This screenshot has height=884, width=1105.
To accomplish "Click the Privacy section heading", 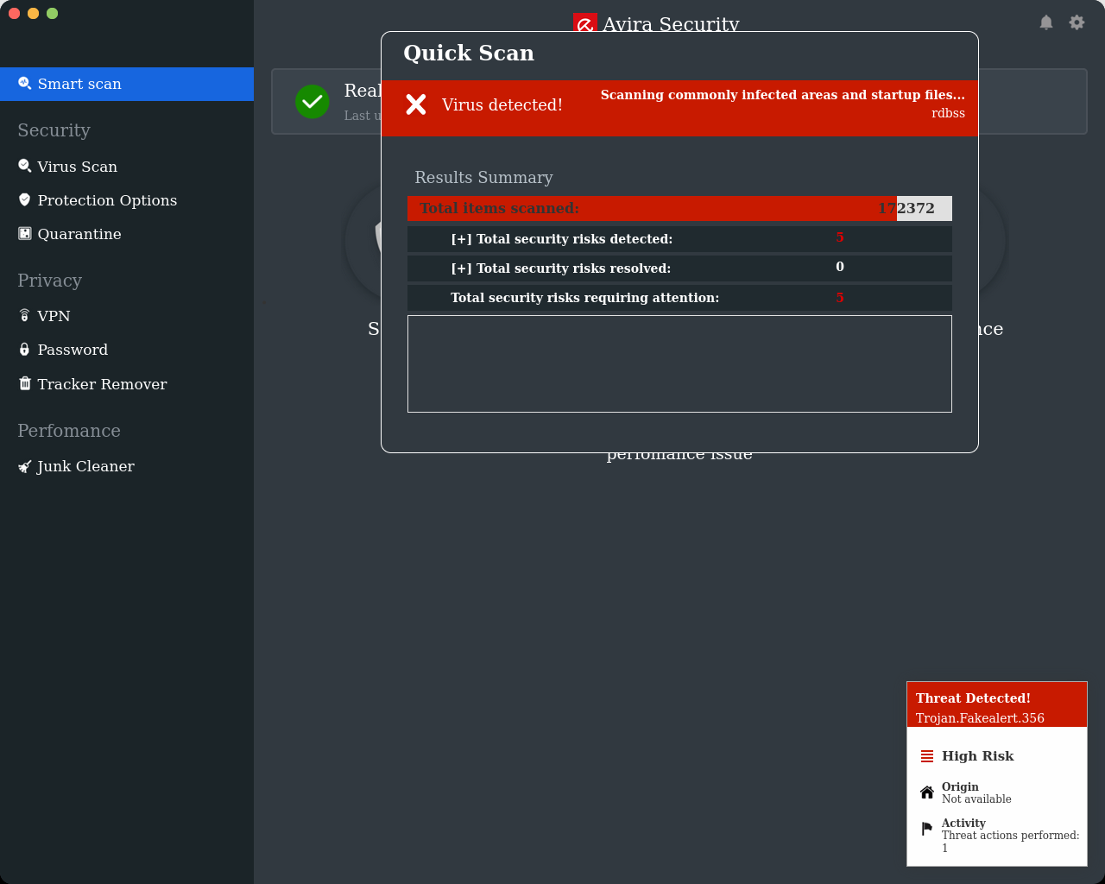I will (49, 281).
